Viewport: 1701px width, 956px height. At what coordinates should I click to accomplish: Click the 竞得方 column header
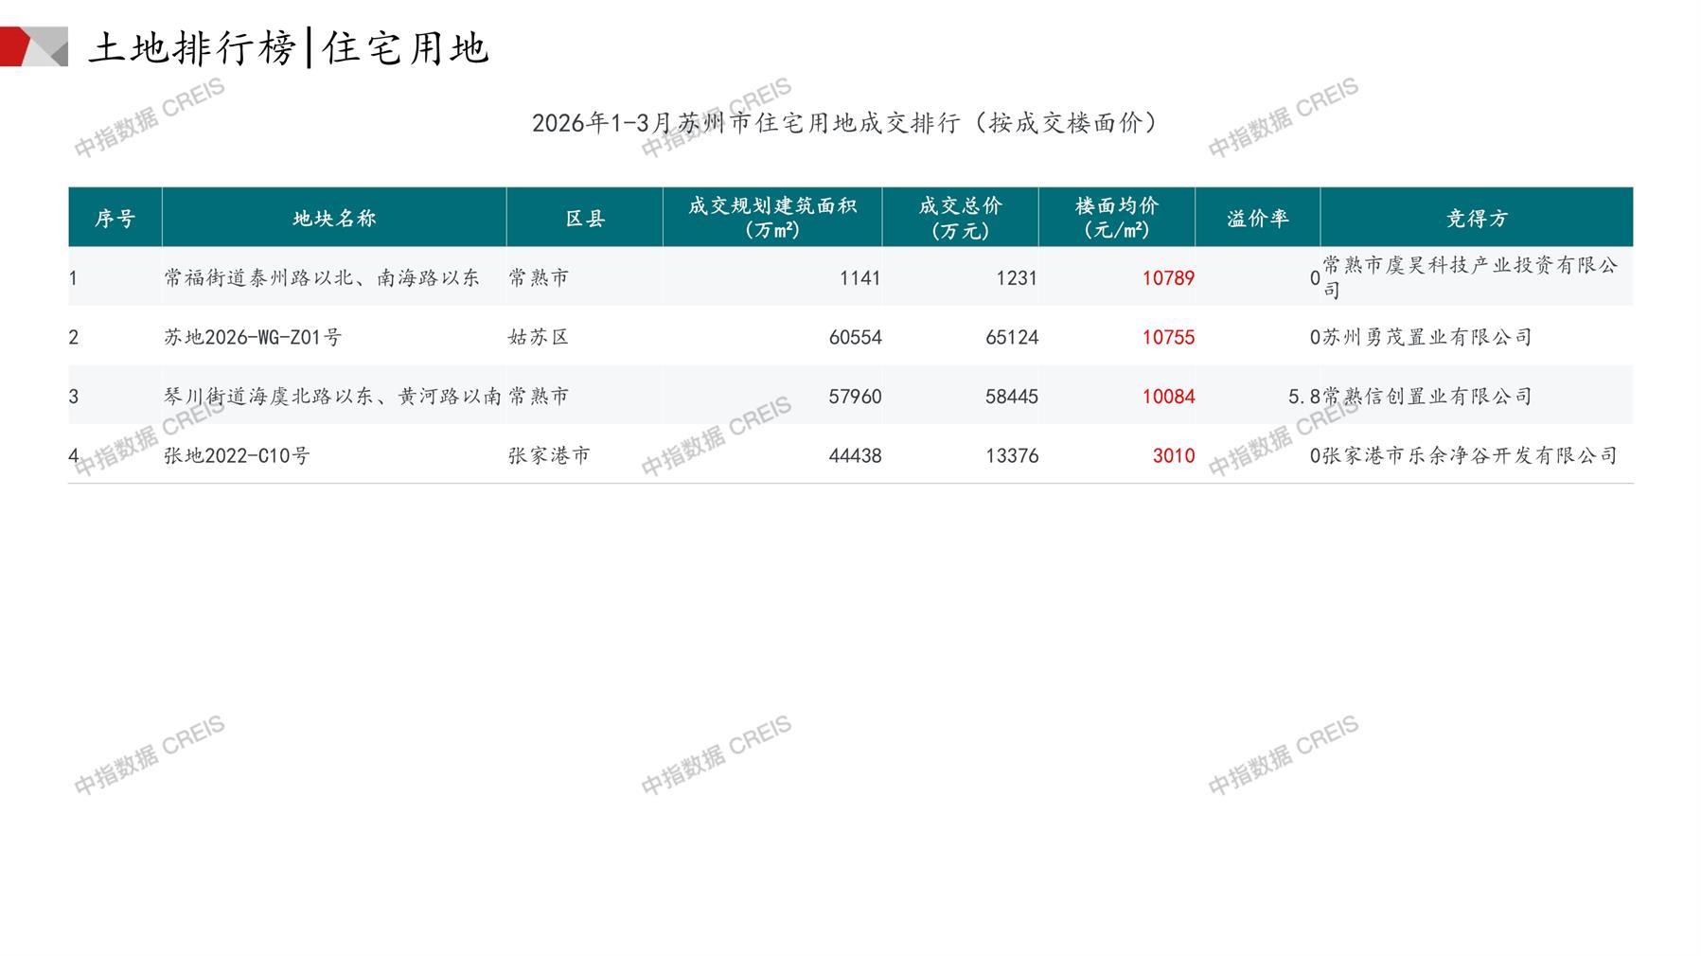coord(1476,219)
